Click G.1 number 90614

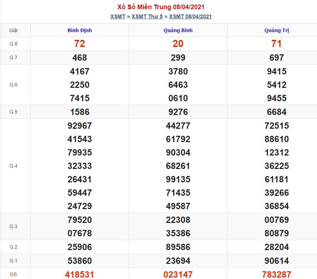click(x=277, y=261)
